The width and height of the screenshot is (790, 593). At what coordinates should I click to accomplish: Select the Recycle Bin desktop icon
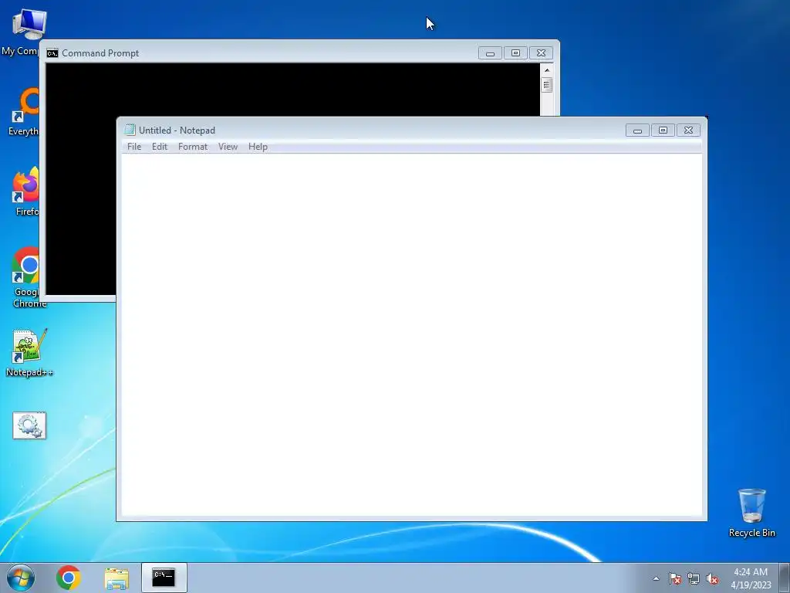[751, 513]
